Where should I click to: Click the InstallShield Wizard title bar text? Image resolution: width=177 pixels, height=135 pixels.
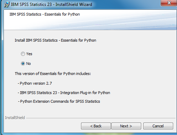(51, 5)
